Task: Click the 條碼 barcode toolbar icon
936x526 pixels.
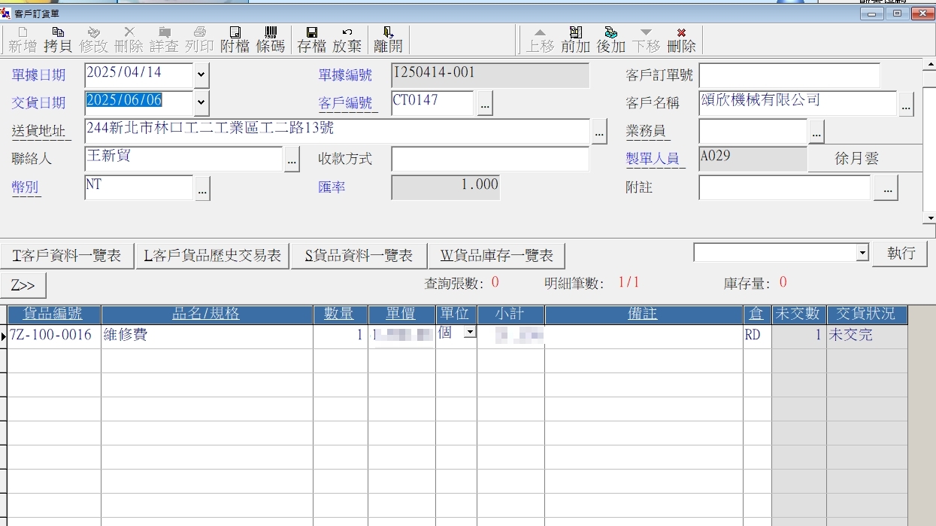Action: (x=271, y=39)
